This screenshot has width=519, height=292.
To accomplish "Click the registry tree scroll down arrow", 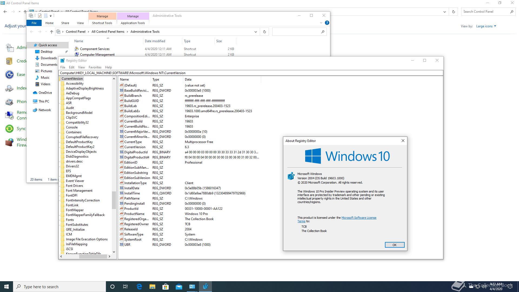I will click(x=114, y=252).
